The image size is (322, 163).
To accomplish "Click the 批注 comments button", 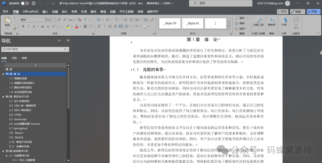I will pyautogui.click(x=283, y=12).
